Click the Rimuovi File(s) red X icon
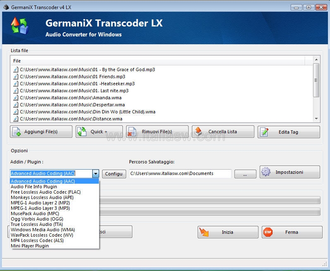The width and height of the screenshot is (330, 271). click(132, 132)
